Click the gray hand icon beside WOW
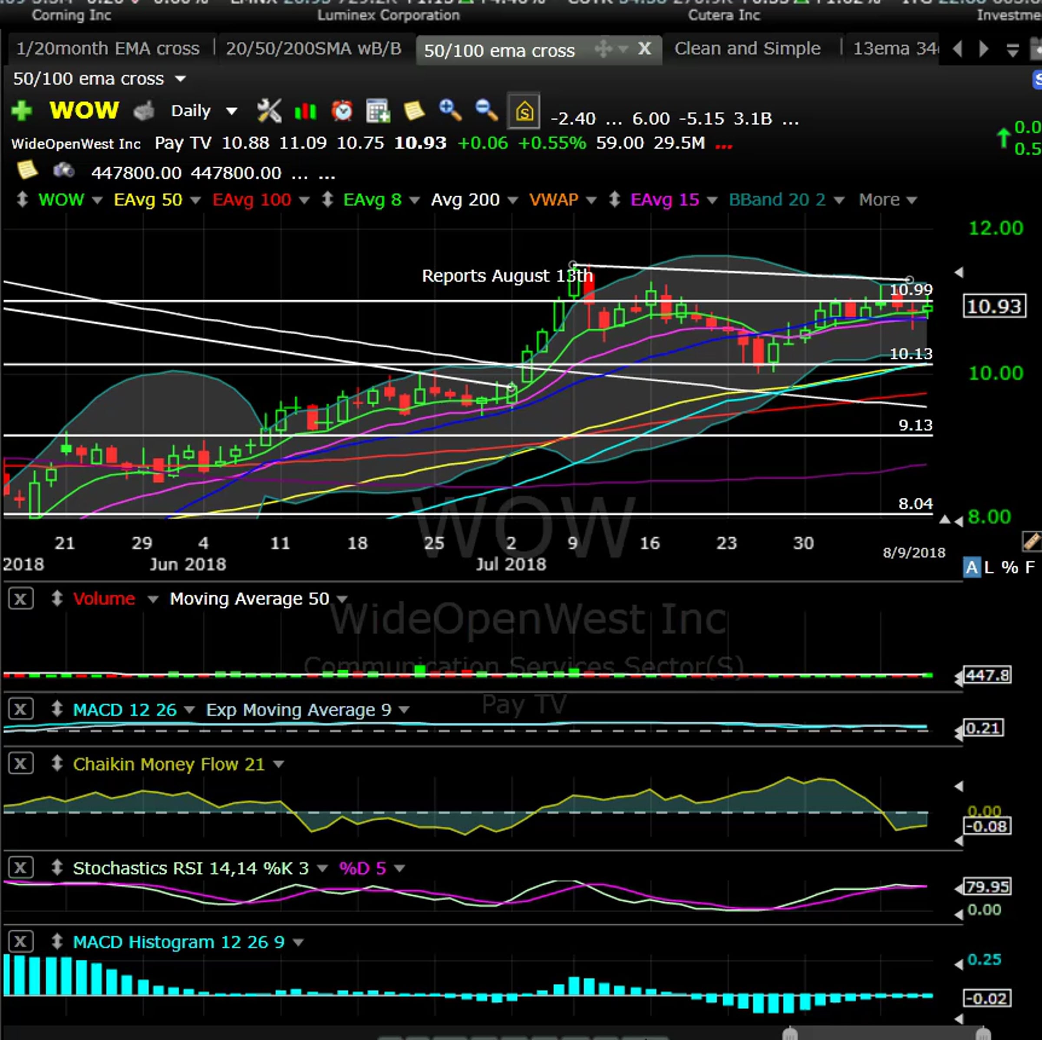 tap(144, 111)
